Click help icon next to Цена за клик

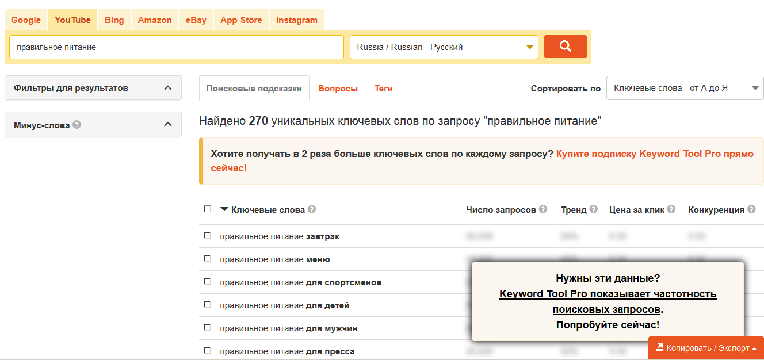(x=671, y=209)
